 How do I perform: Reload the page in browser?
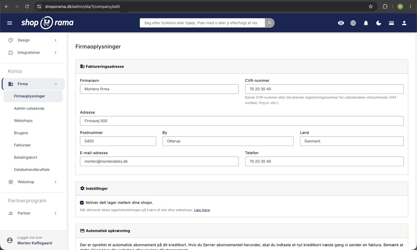pyautogui.click(x=27, y=6)
